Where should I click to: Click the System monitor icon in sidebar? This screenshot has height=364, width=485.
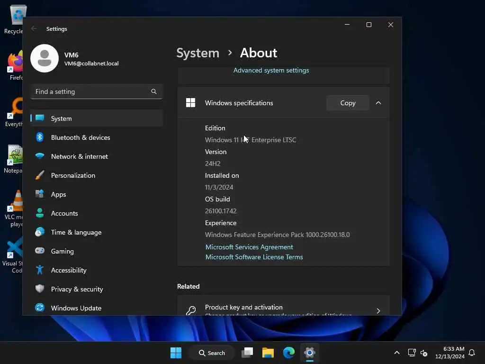40,118
